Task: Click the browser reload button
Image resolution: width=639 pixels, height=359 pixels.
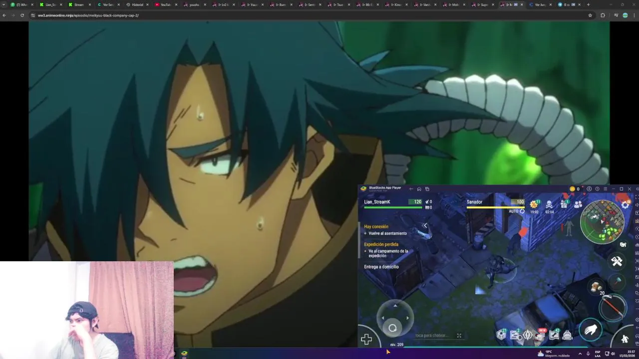Action: point(22,15)
